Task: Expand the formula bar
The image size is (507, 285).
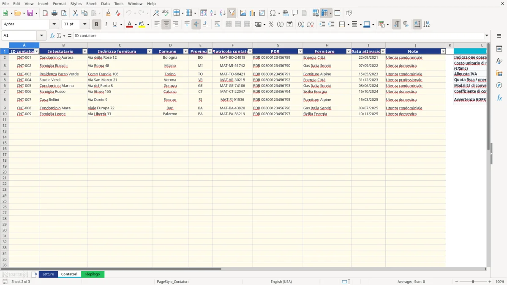Action: click(x=487, y=35)
